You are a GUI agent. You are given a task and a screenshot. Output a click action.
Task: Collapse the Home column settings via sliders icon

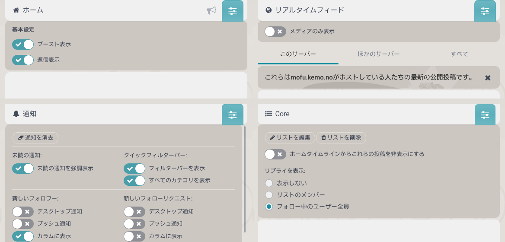(x=233, y=11)
